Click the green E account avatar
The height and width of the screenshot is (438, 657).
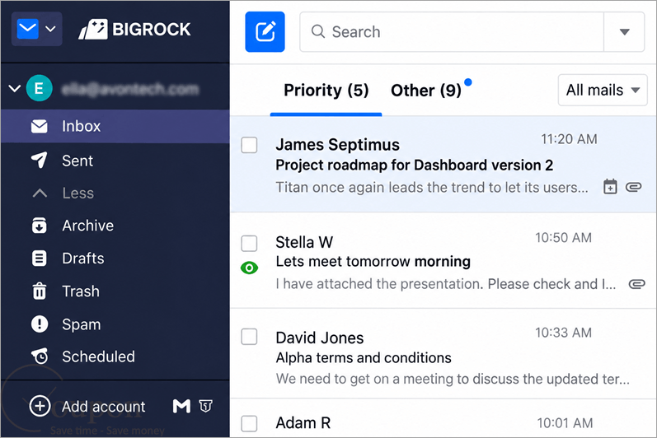(x=39, y=88)
